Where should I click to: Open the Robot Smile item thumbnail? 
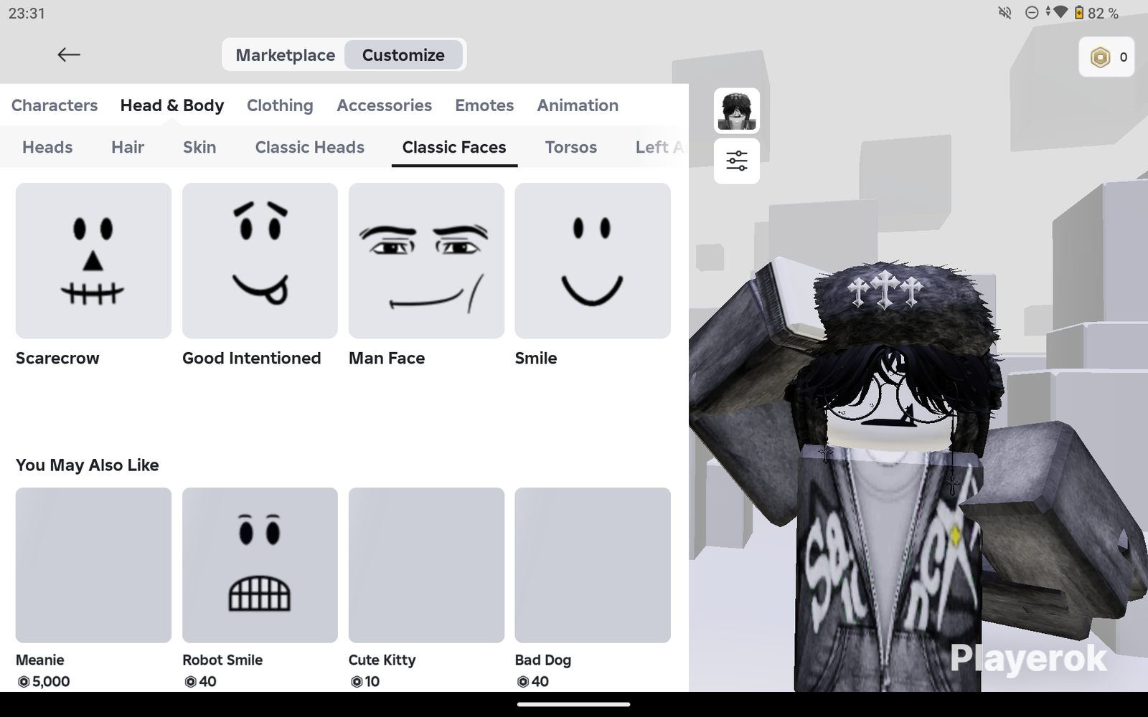coord(260,565)
